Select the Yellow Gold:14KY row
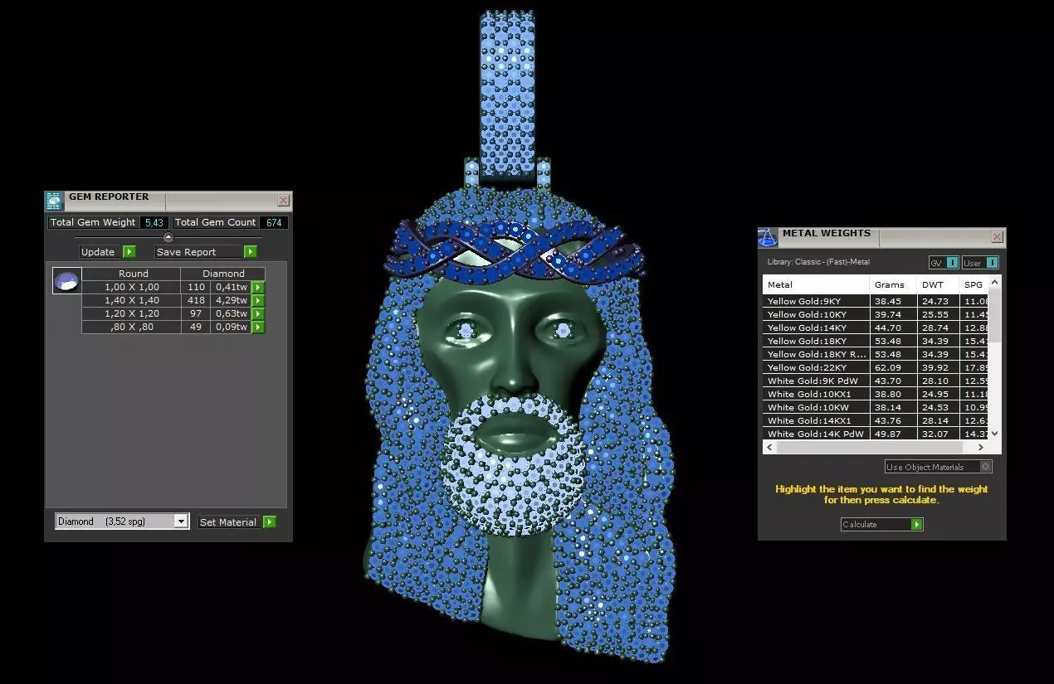The image size is (1054, 684). tap(876, 327)
